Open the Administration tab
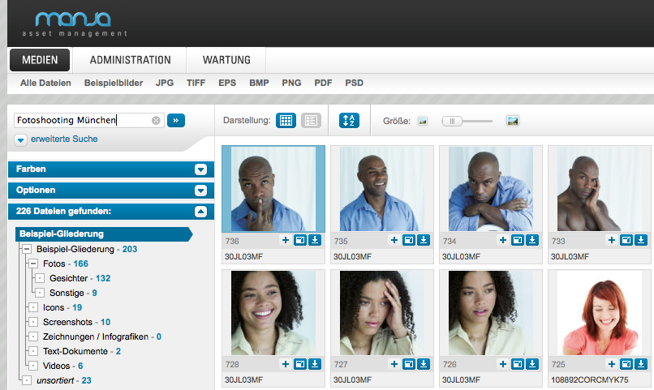The image size is (654, 390). pos(130,60)
